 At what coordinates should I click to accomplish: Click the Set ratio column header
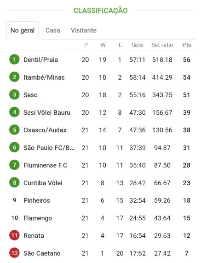162,45
